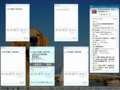Viewport: 120px width, 90px height.
Task: Click message input area in 申 chat window
Action: point(13,34)
